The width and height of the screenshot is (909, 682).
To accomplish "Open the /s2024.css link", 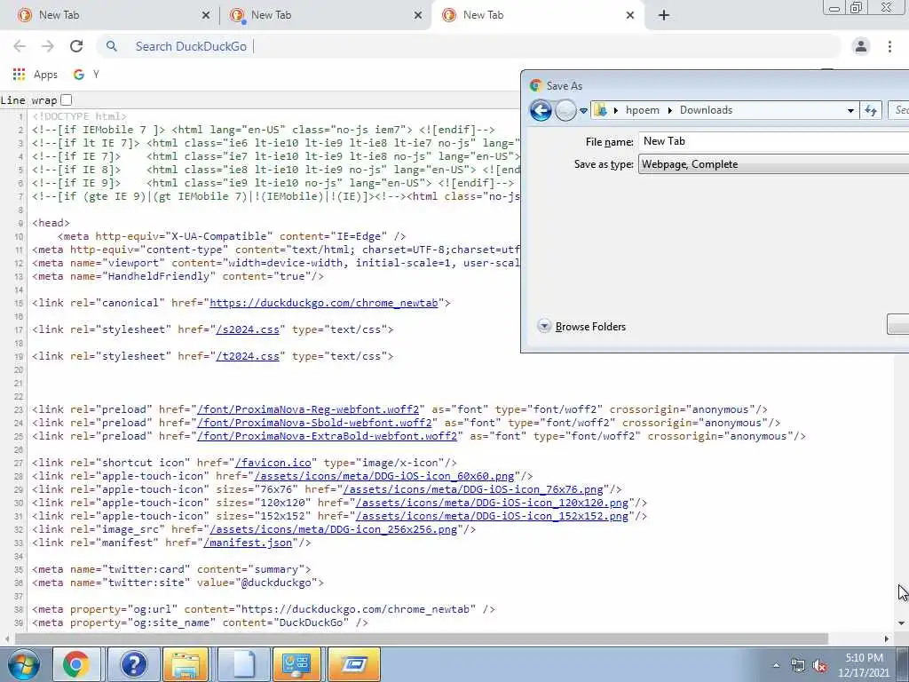I will 248,329.
